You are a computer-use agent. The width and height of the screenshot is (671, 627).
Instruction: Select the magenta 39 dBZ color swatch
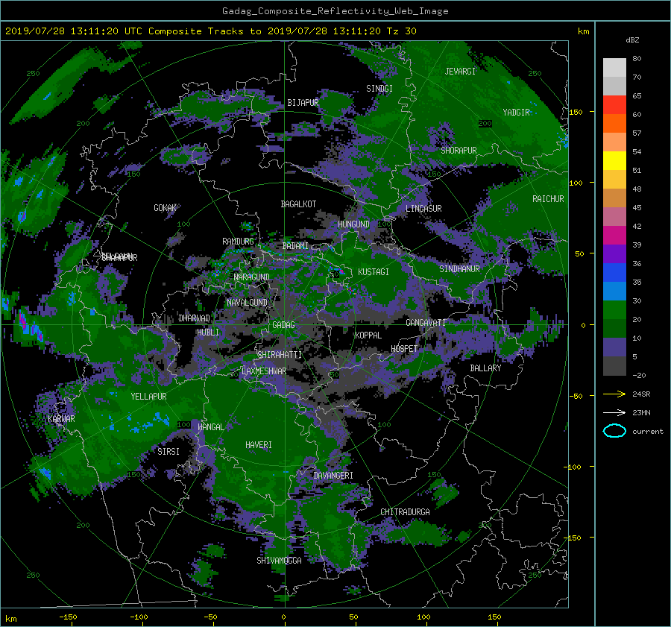point(614,235)
